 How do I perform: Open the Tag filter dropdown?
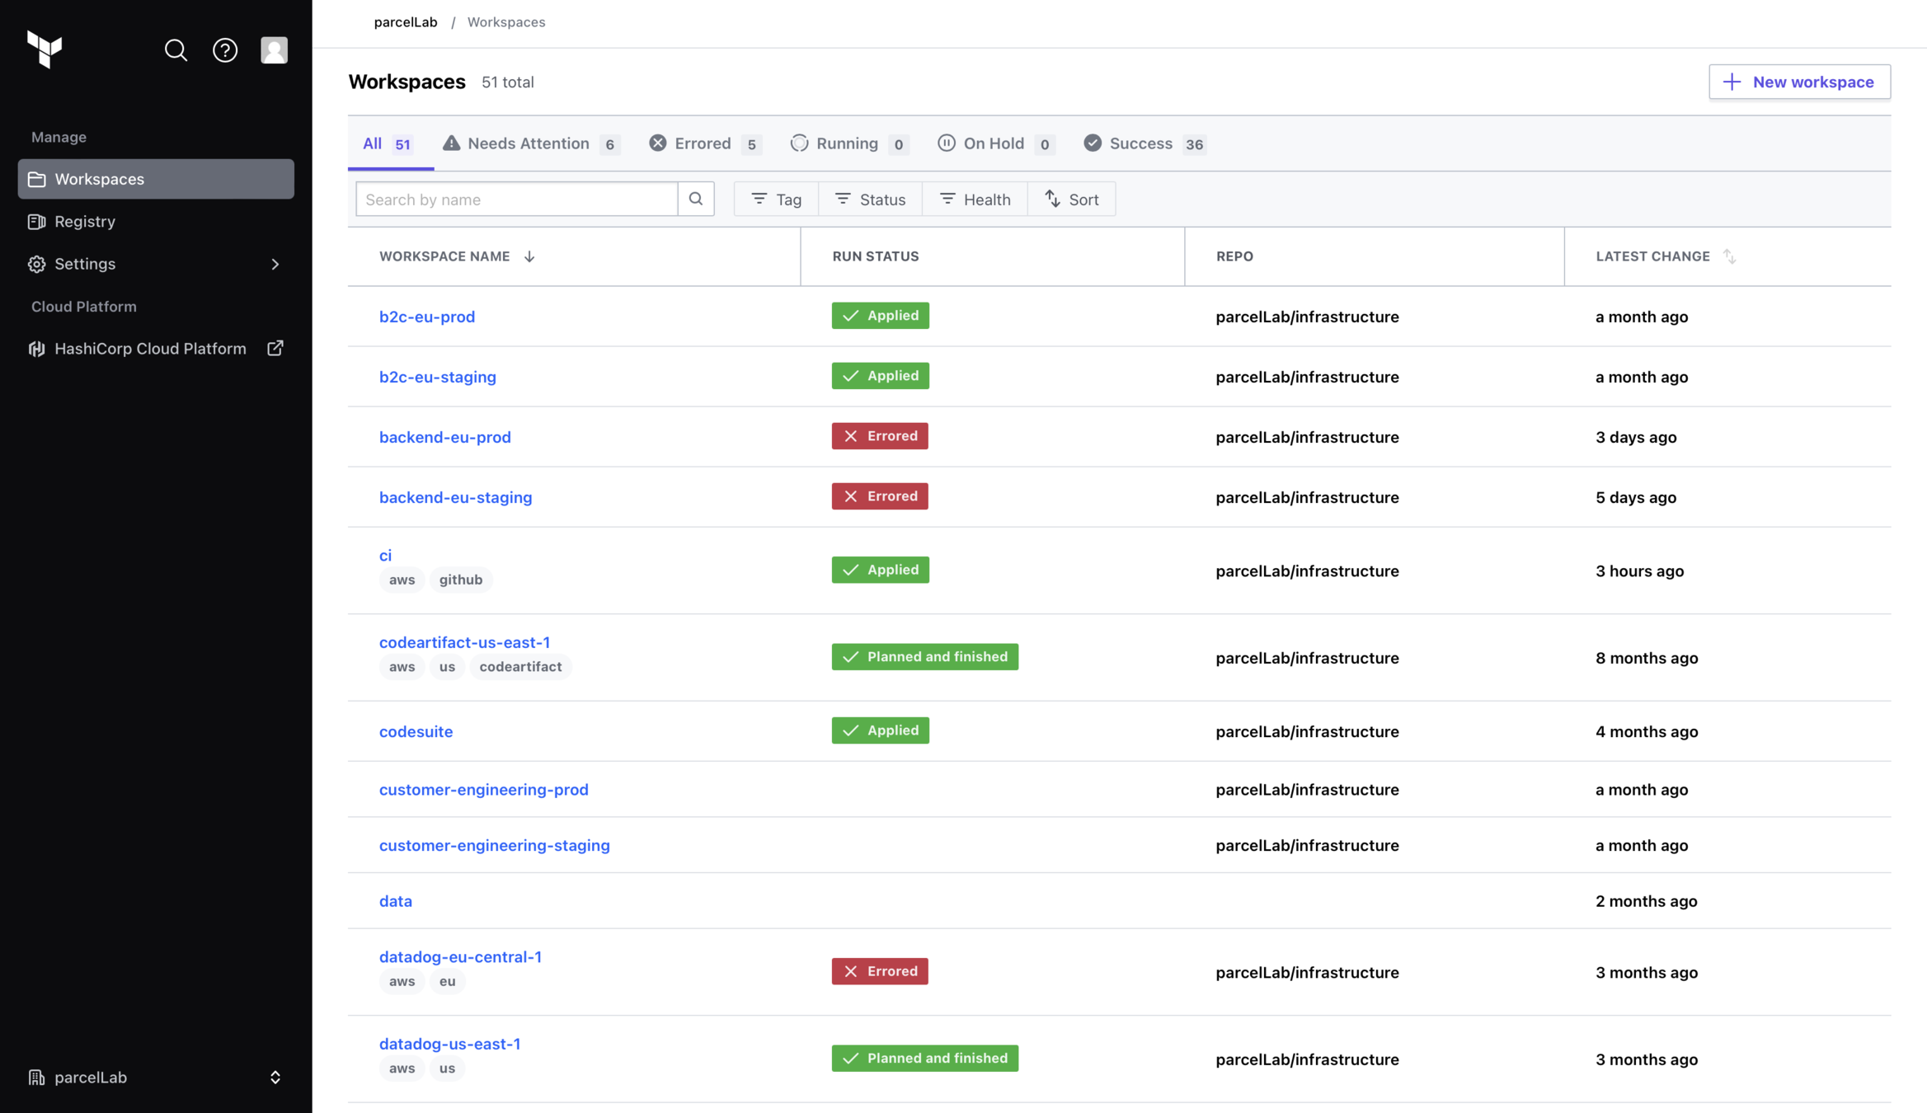(x=776, y=199)
